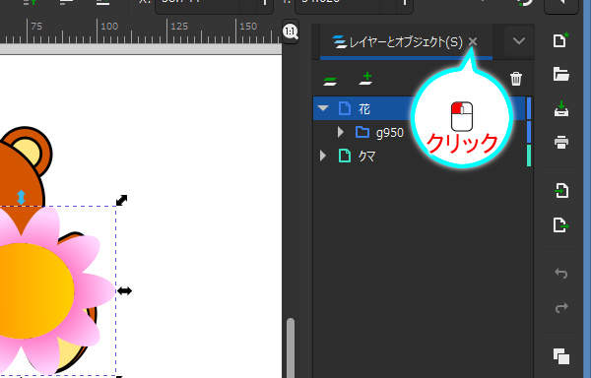Click the Import icon in the commands bar
Image resolution: width=591 pixels, height=378 pixels.
(x=561, y=191)
